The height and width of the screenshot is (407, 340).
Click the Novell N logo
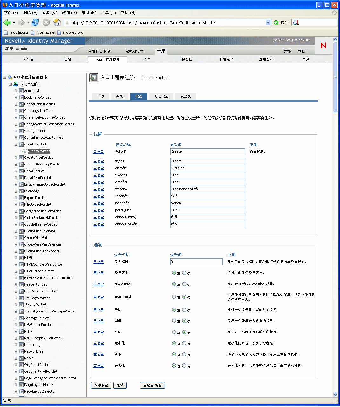point(323,46)
